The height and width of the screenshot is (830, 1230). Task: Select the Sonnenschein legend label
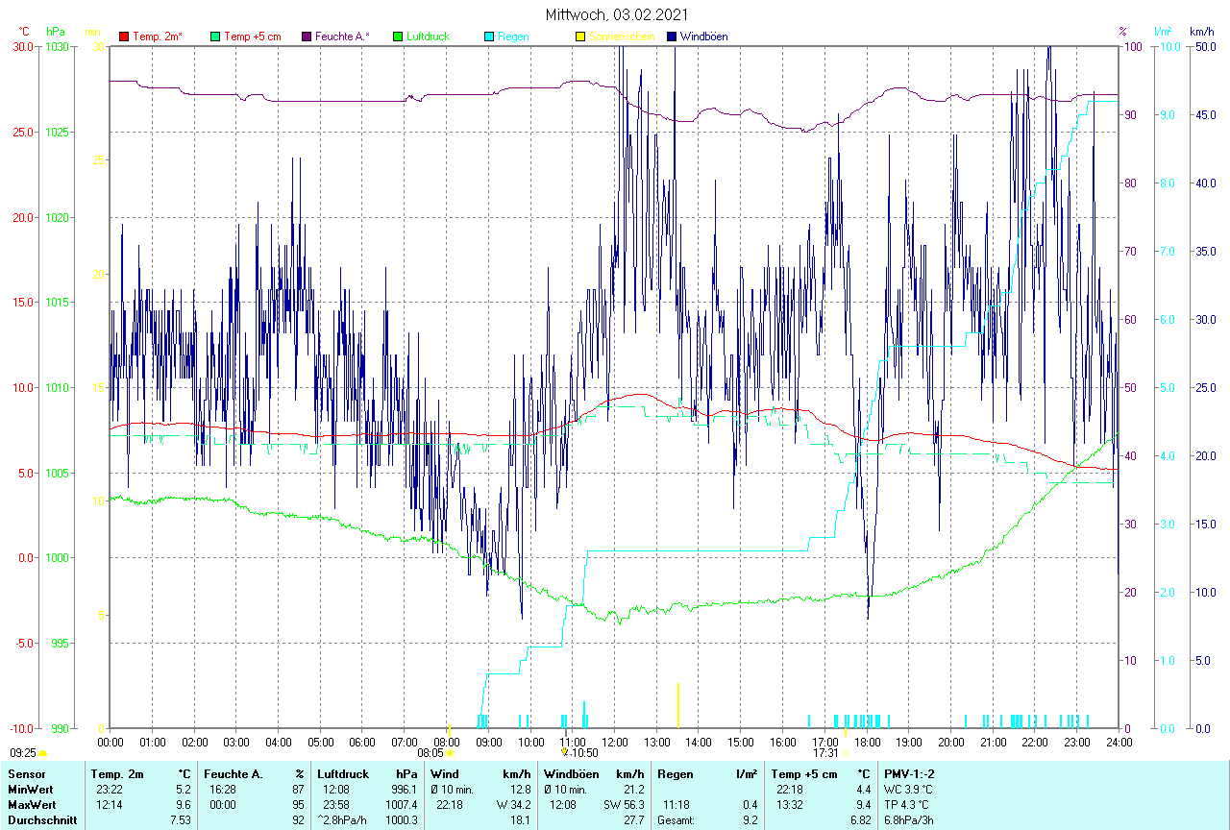(x=622, y=37)
